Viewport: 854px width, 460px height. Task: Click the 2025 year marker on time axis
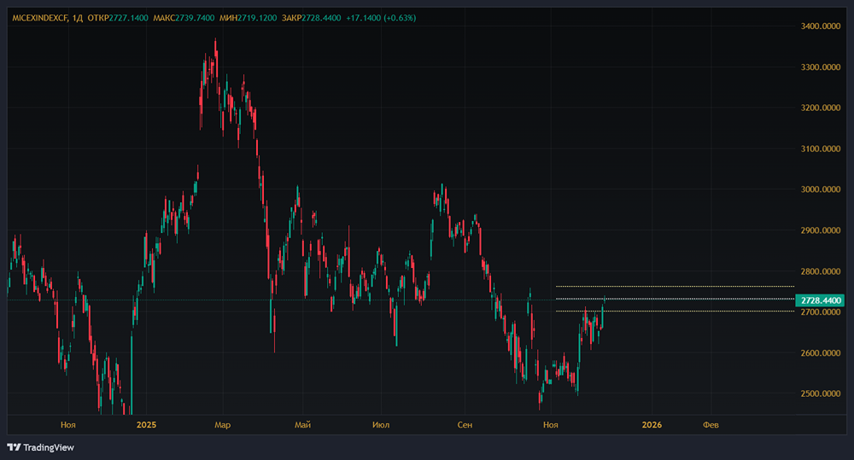tap(146, 424)
